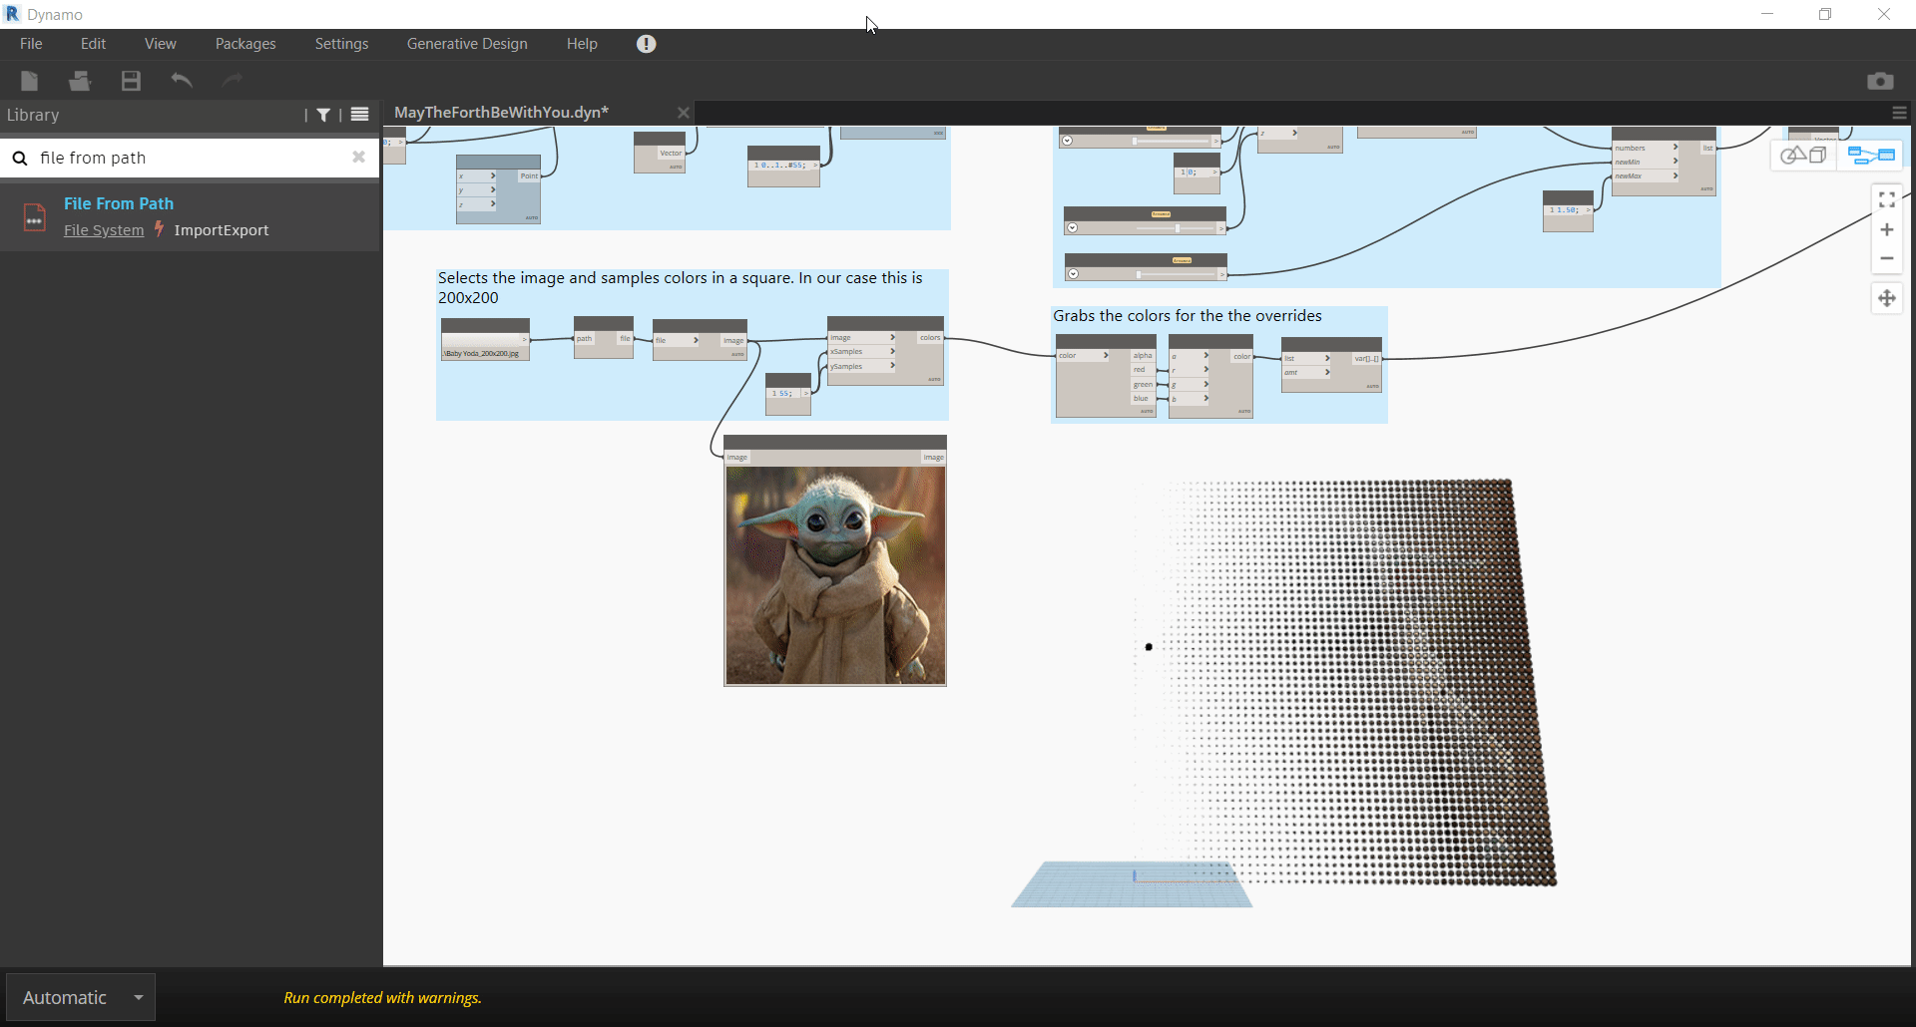Screen dimensions: 1916x1027
Task: Click the alpha output port
Action: coord(1143,356)
